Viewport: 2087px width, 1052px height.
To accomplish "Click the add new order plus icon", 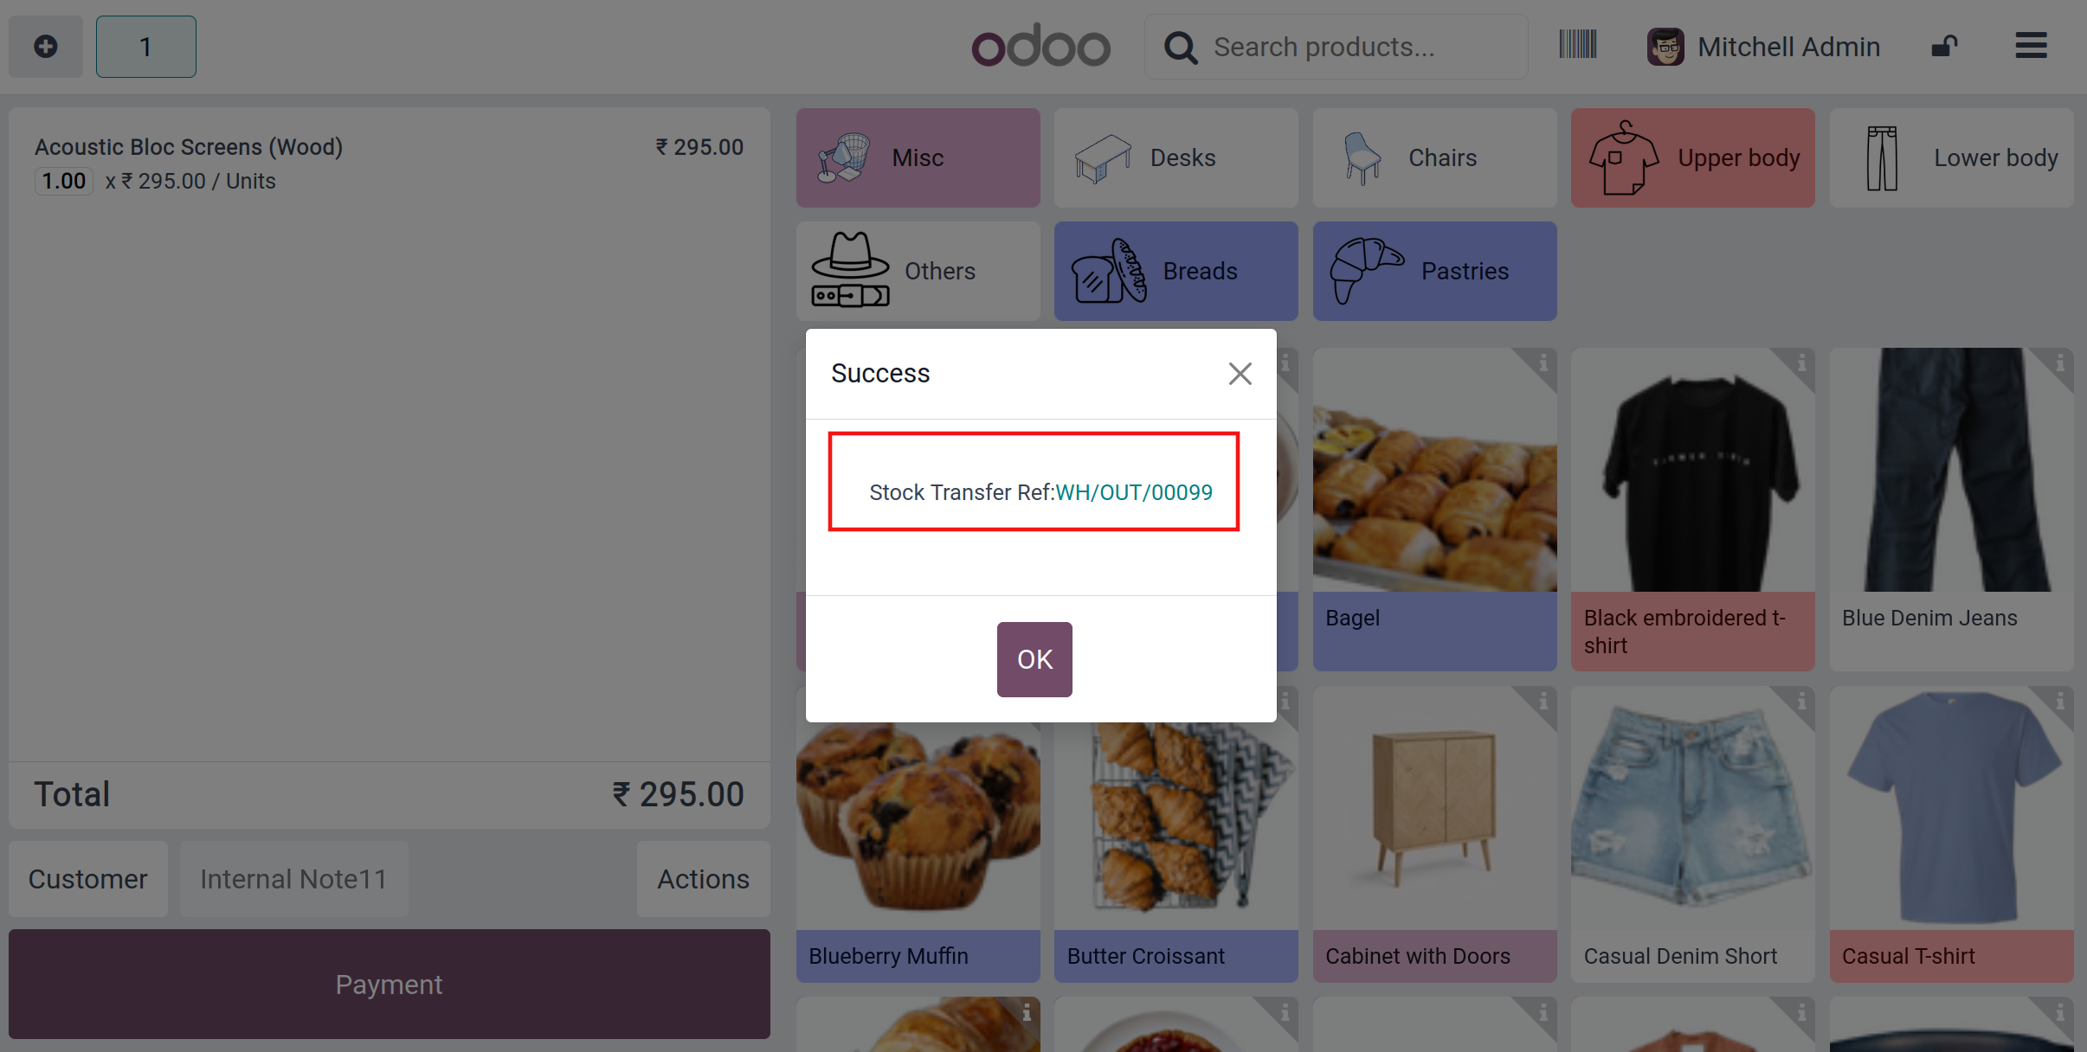I will [x=46, y=47].
